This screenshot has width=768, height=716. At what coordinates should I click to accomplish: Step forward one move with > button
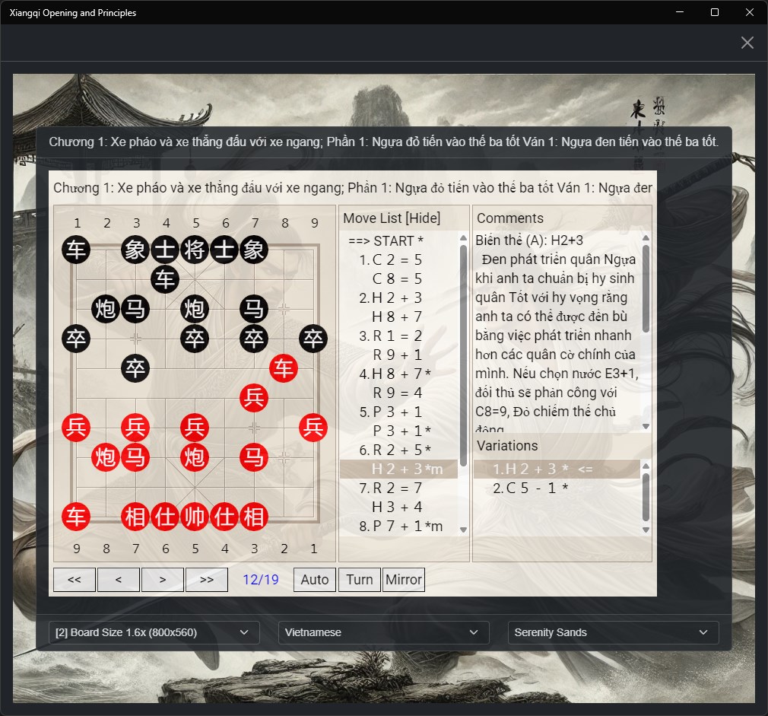(163, 580)
